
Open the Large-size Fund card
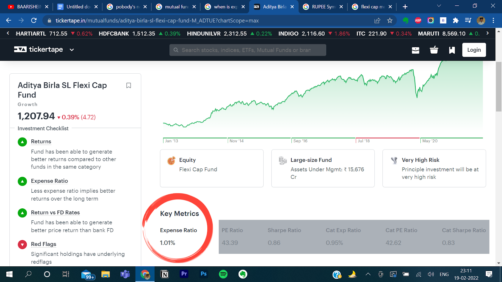click(323, 168)
